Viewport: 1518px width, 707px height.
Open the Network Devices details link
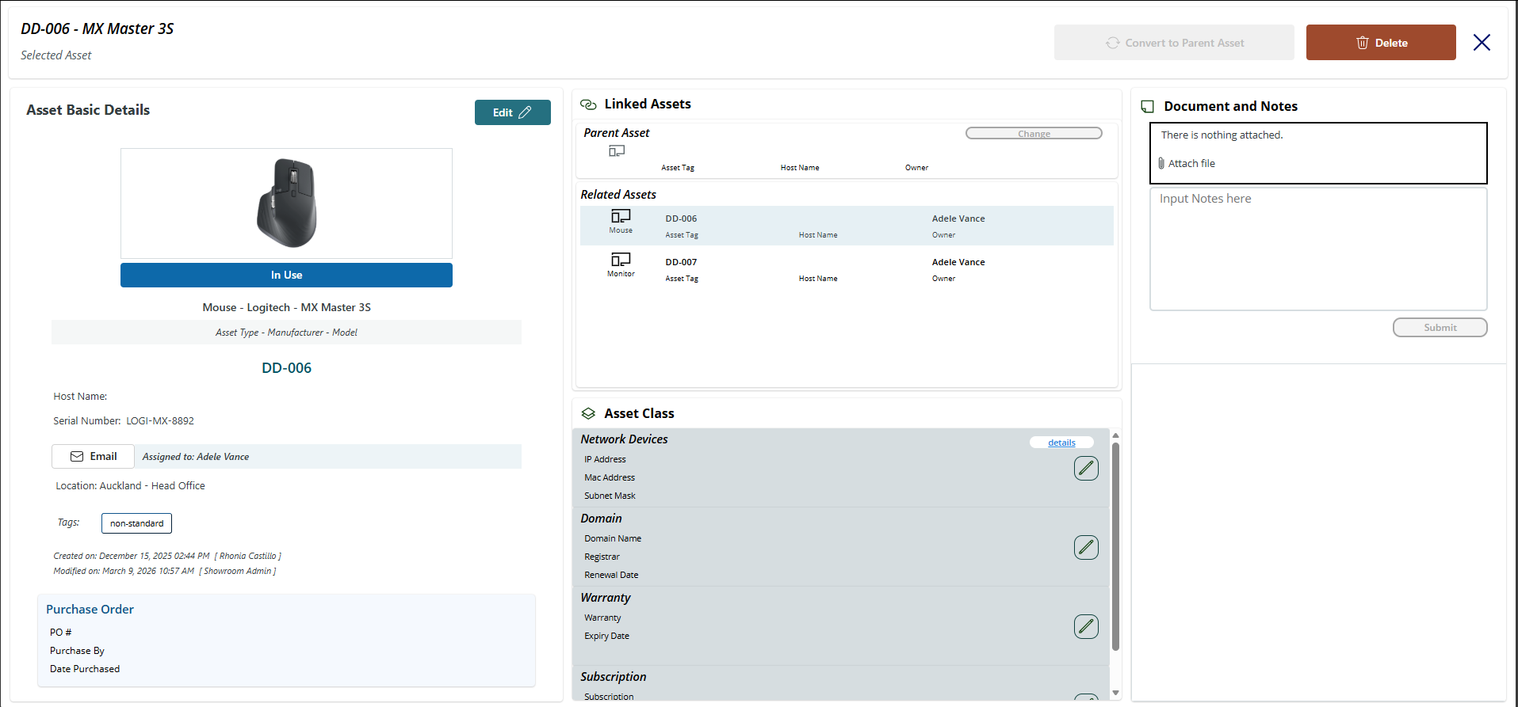coord(1061,443)
